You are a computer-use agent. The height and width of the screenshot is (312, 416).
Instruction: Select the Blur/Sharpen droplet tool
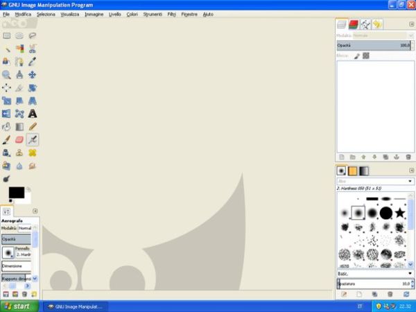click(x=19, y=166)
